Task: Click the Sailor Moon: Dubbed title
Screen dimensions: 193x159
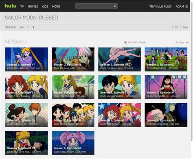Action: (x=31, y=17)
